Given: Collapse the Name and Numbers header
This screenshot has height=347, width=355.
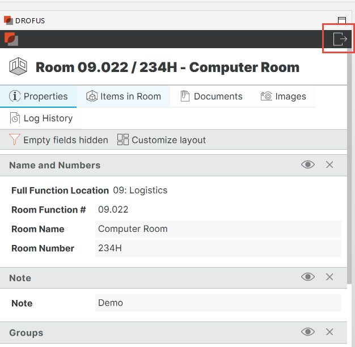Looking at the screenshot, I should (55, 166).
